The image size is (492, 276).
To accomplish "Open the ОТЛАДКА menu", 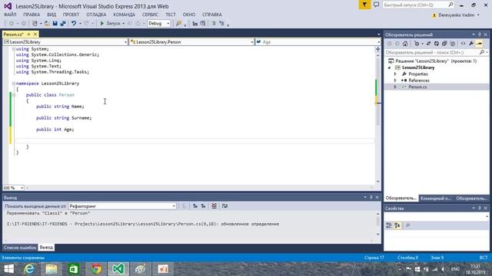I will (x=96, y=15).
